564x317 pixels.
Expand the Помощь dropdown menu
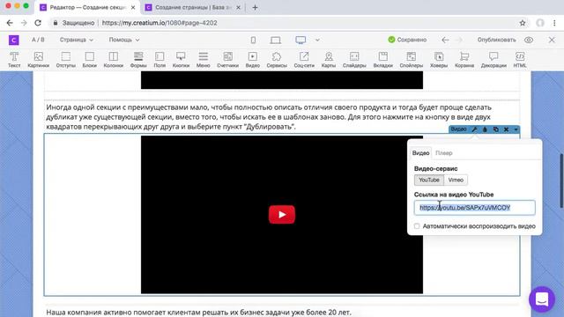[x=124, y=40]
